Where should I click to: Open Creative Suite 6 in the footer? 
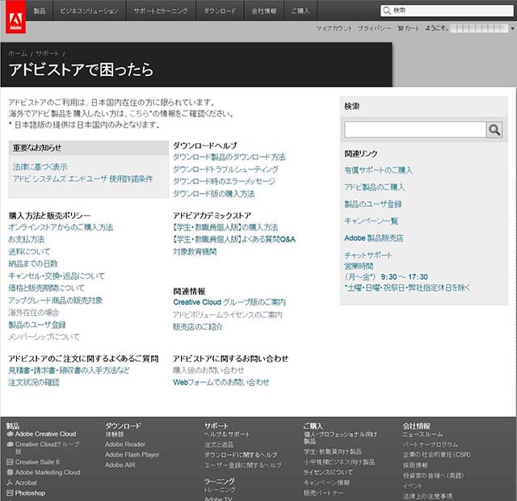(x=36, y=462)
